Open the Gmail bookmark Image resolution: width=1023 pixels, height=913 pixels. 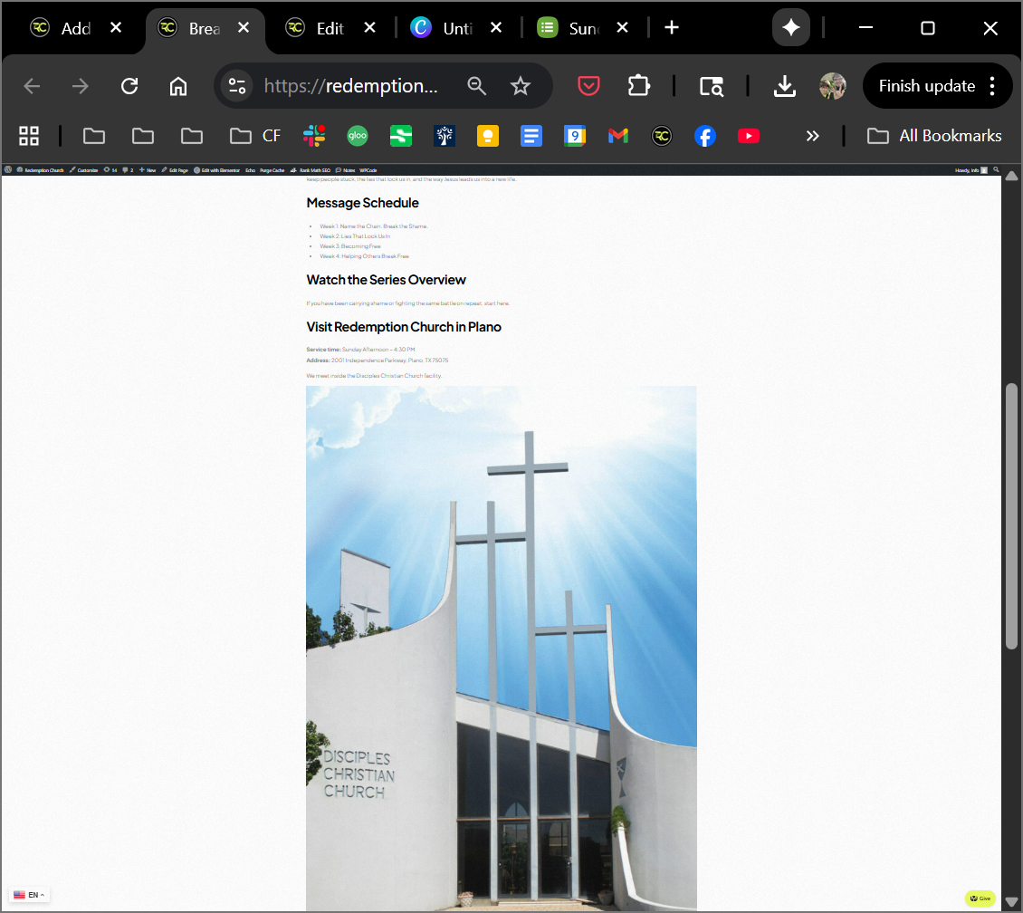click(x=618, y=136)
